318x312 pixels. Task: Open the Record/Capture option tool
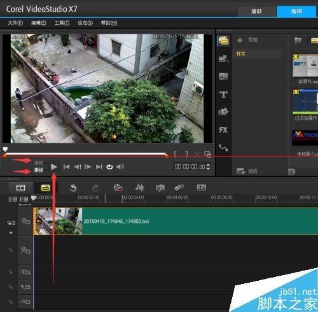pyautogui.click(x=118, y=188)
